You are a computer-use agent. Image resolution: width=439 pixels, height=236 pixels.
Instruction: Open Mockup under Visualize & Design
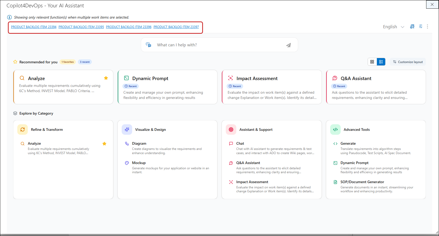coord(139,163)
